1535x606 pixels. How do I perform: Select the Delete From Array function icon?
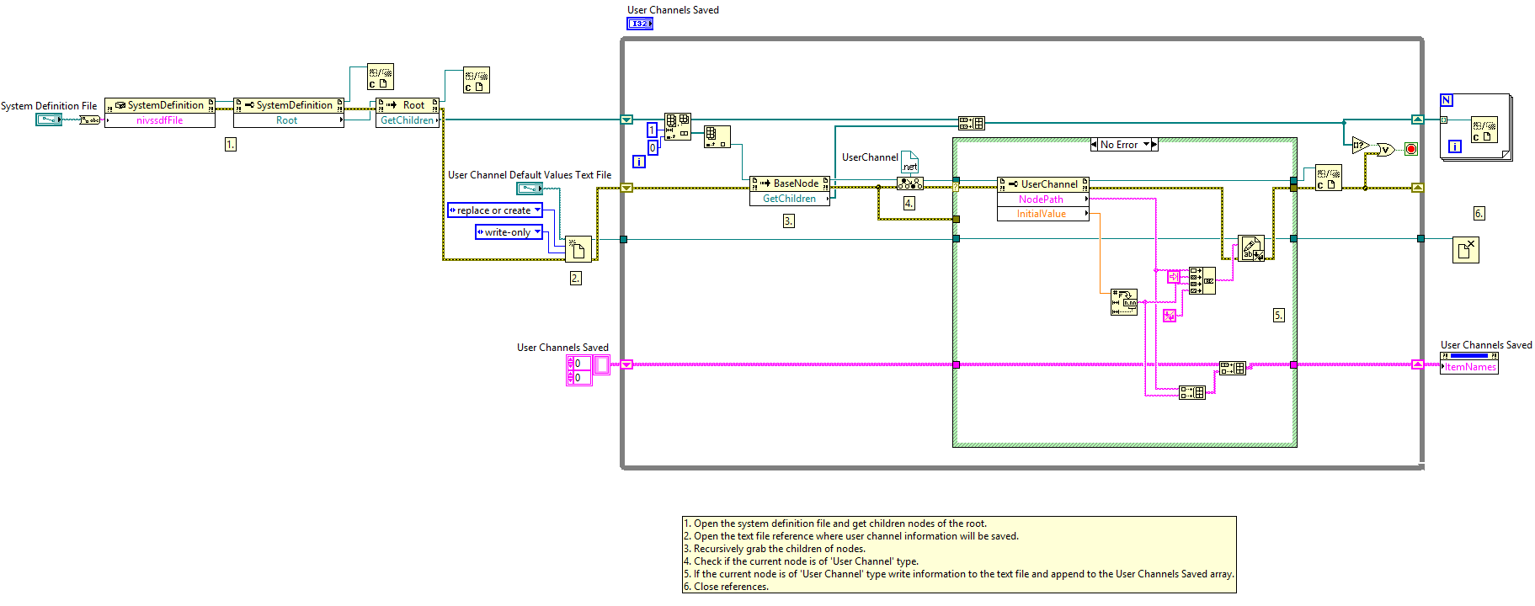678,126
